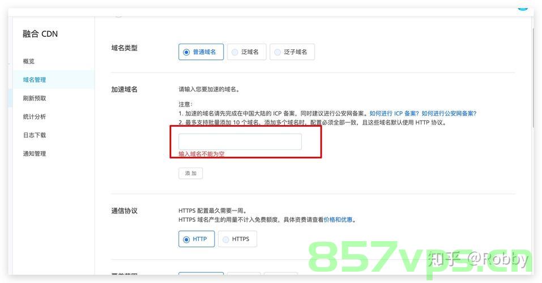Select the HTTP protocol option
Screen dimensions: 542x283
[197, 239]
